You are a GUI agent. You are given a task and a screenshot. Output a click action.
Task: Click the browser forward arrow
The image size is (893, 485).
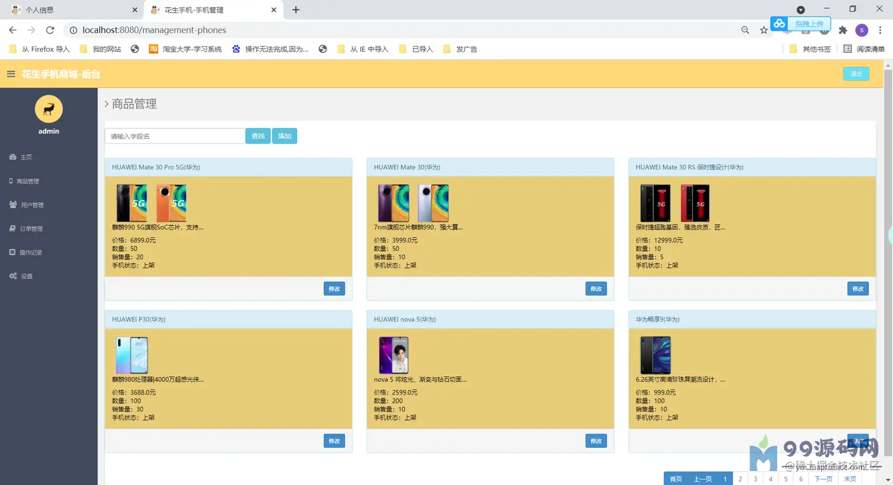(31, 30)
